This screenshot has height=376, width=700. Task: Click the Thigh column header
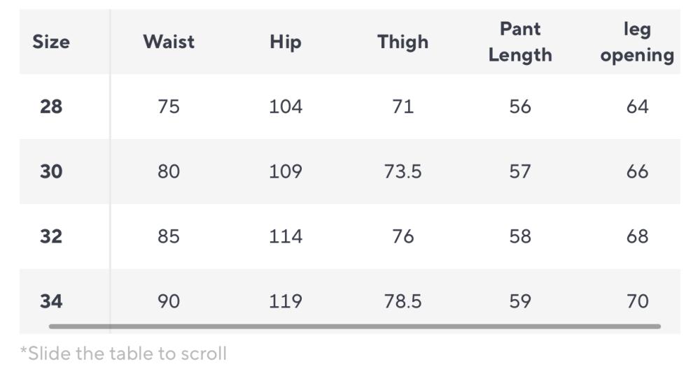402,43
